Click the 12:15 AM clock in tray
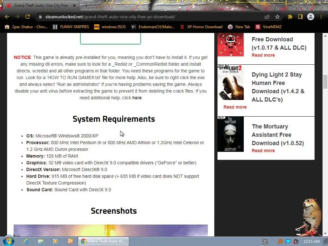This screenshot has width=328, height=246. [312, 242]
